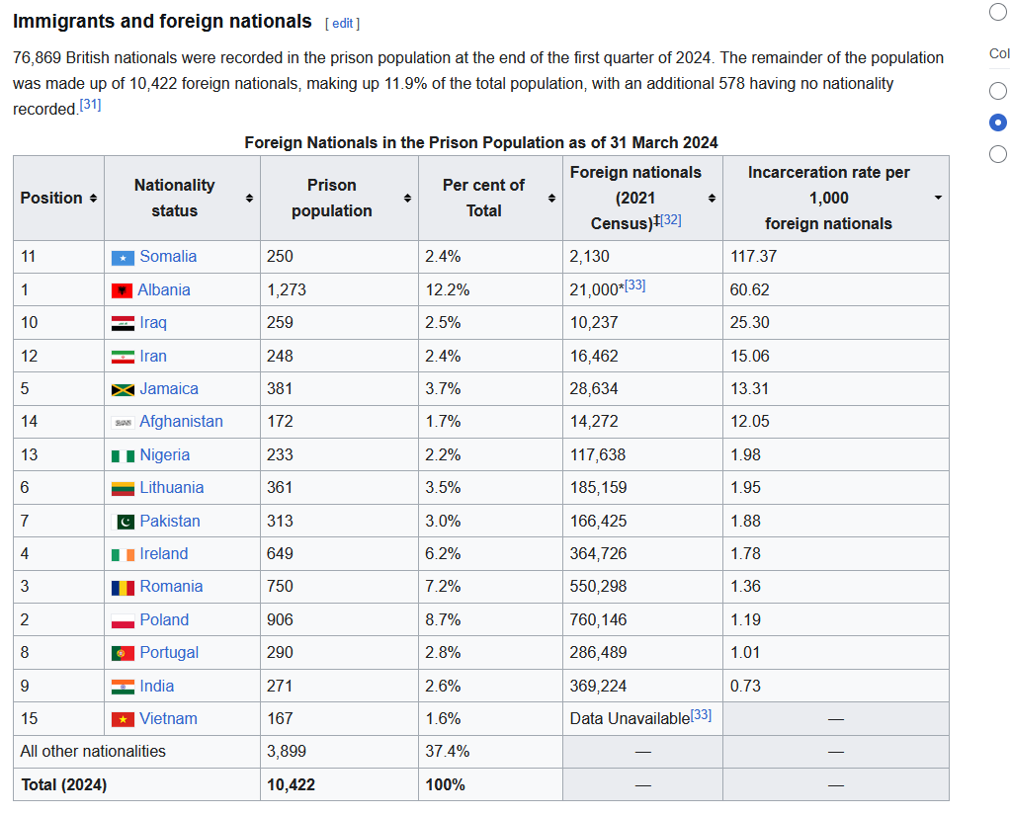
Task: Click the Nigeria flag icon
Action: 123,456
